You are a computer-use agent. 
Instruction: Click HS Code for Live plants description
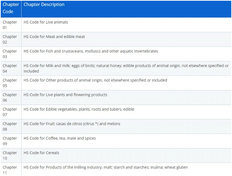click(65, 95)
